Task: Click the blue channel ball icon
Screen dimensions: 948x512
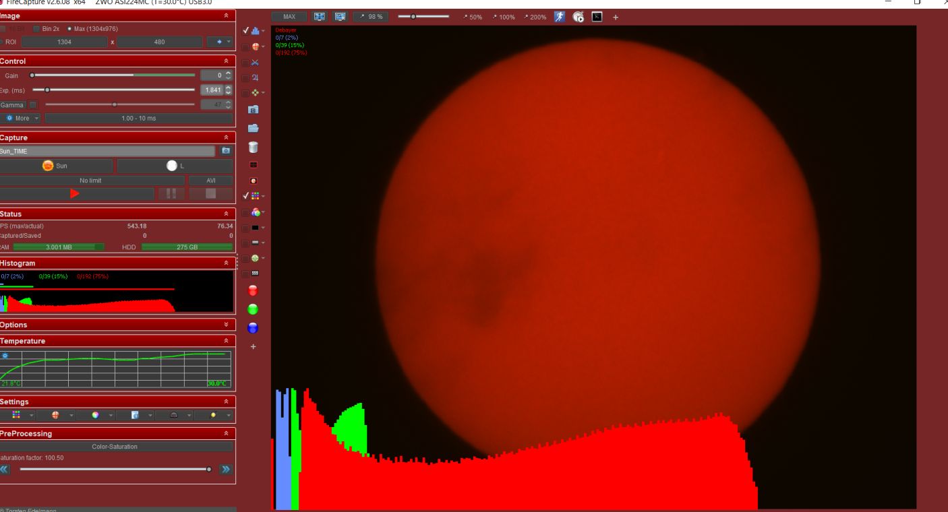Action: pyautogui.click(x=254, y=328)
